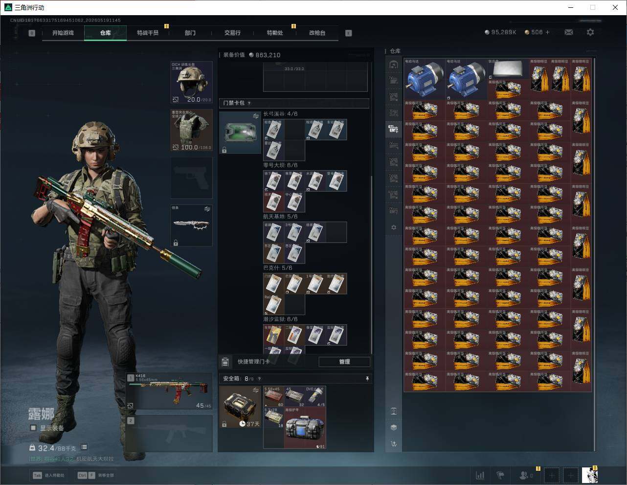This screenshot has width=627, height=485.
Task: Open the weight details list icon
Action: (84, 447)
